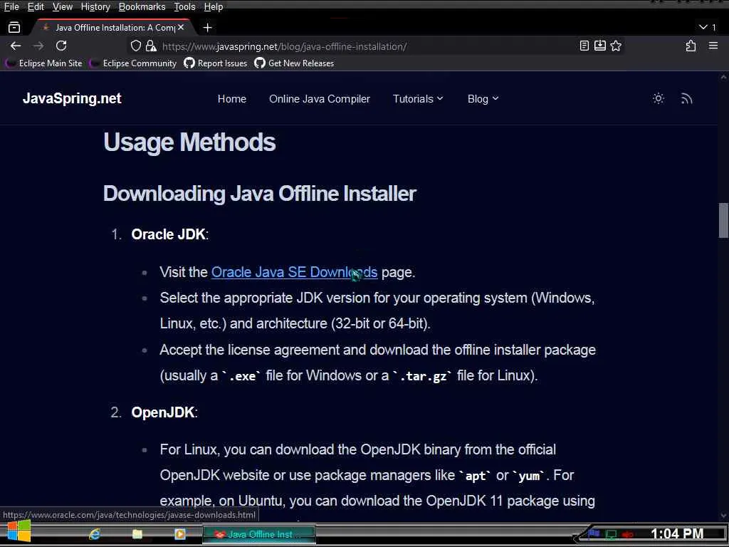The width and height of the screenshot is (729, 547).
Task: Toggle the site light/dark theme sun icon
Action: (x=659, y=98)
